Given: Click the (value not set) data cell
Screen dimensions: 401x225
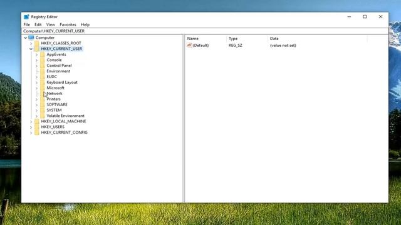Looking at the screenshot, I should pos(283,46).
